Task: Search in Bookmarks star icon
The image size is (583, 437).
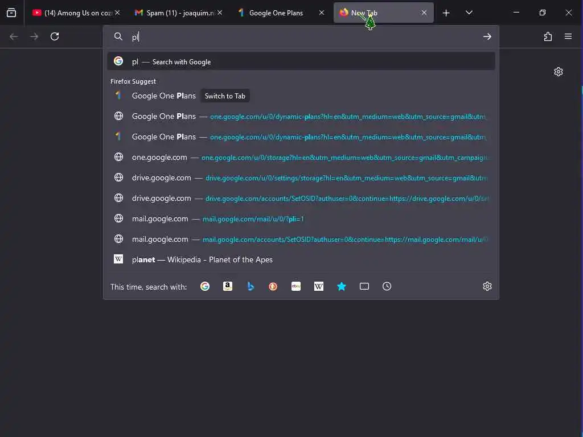Action: tap(342, 286)
